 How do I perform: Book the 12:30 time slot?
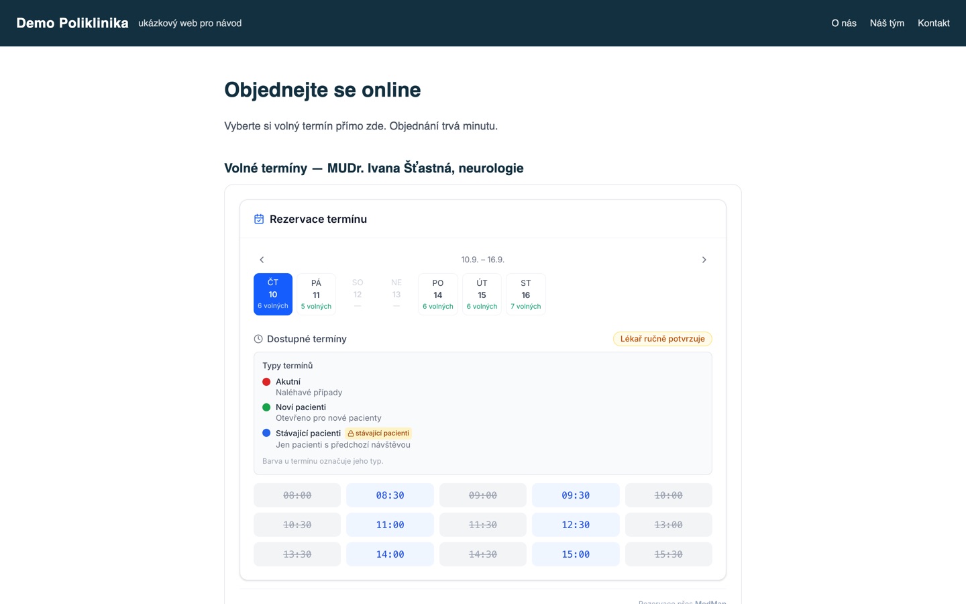(x=576, y=525)
